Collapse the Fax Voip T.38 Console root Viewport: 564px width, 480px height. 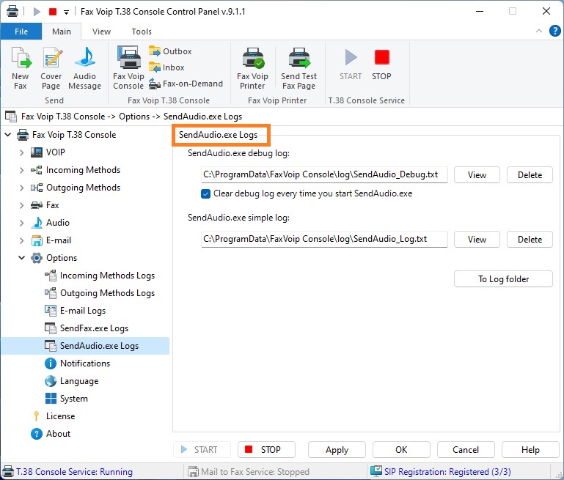click(x=7, y=135)
